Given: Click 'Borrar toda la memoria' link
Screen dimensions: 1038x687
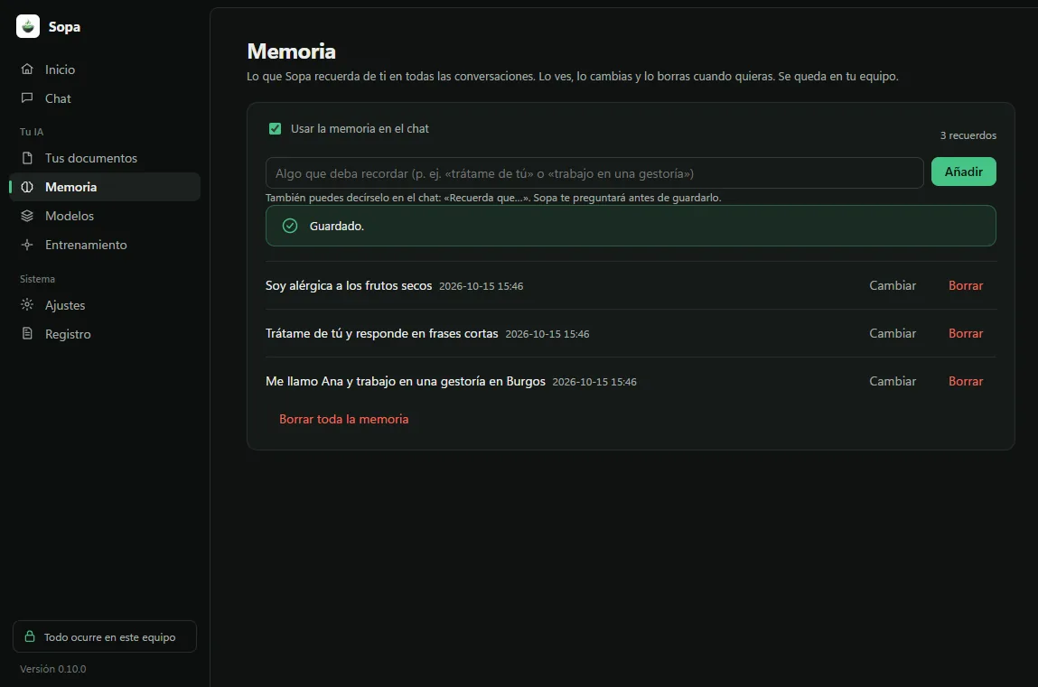Looking at the screenshot, I should (343, 419).
